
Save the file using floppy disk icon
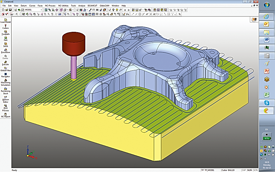[10, 10]
